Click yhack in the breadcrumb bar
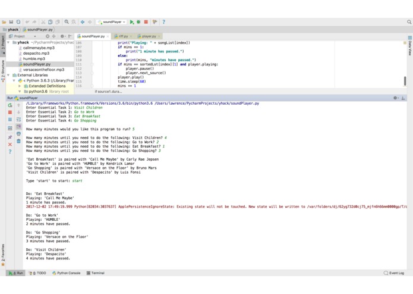The width and height of the screenshot is (413, 294). pos(11,30)
